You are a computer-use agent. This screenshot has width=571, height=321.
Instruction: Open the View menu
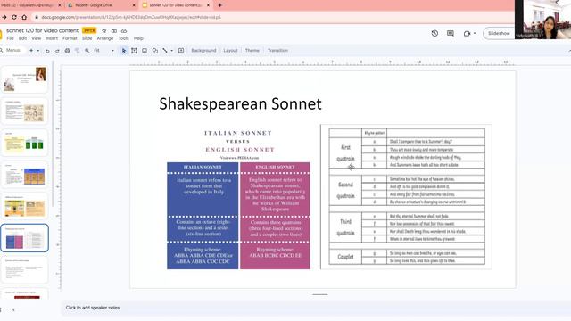(x=36, y=38)
